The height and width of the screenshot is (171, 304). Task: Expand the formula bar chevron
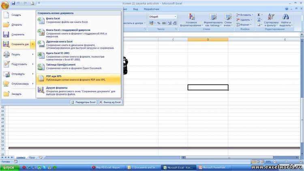[x=302, y=34]
